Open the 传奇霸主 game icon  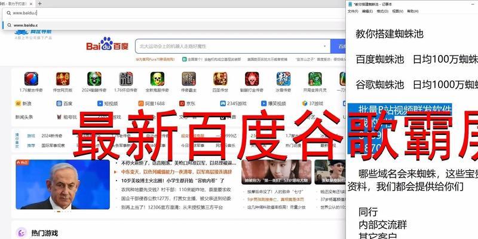[189, 79]
